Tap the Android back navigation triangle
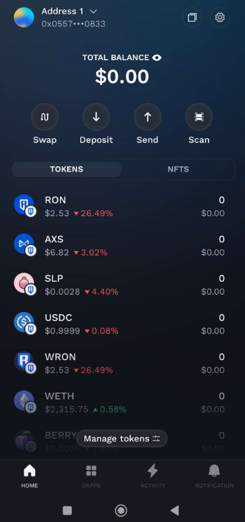Screen dimensions: 245x522 174,510
